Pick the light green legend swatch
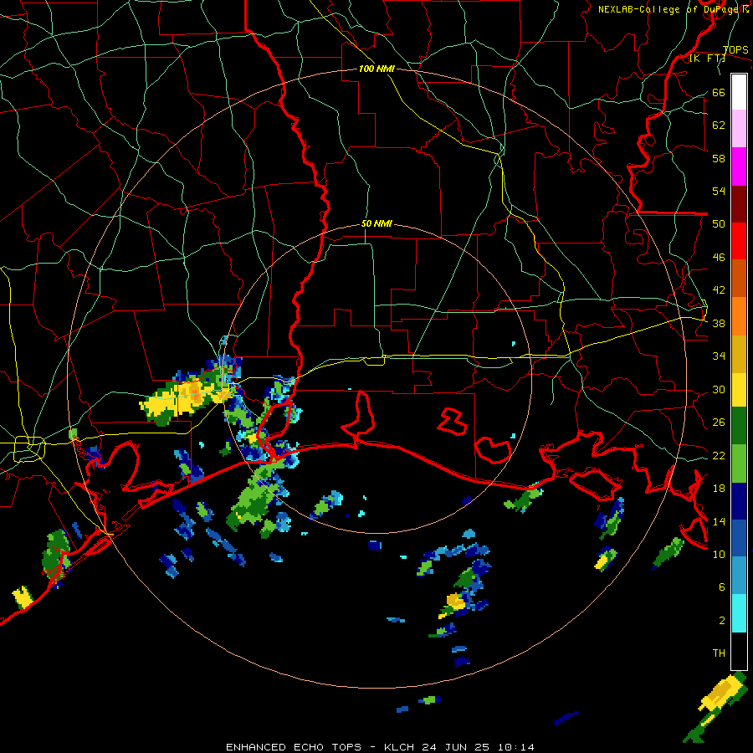The height and width of the screenshot is (753, 753). (x=739, y=464)
